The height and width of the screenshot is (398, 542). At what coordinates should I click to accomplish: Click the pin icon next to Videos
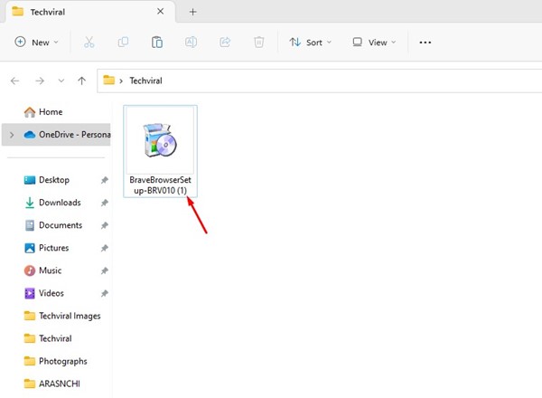105,293
